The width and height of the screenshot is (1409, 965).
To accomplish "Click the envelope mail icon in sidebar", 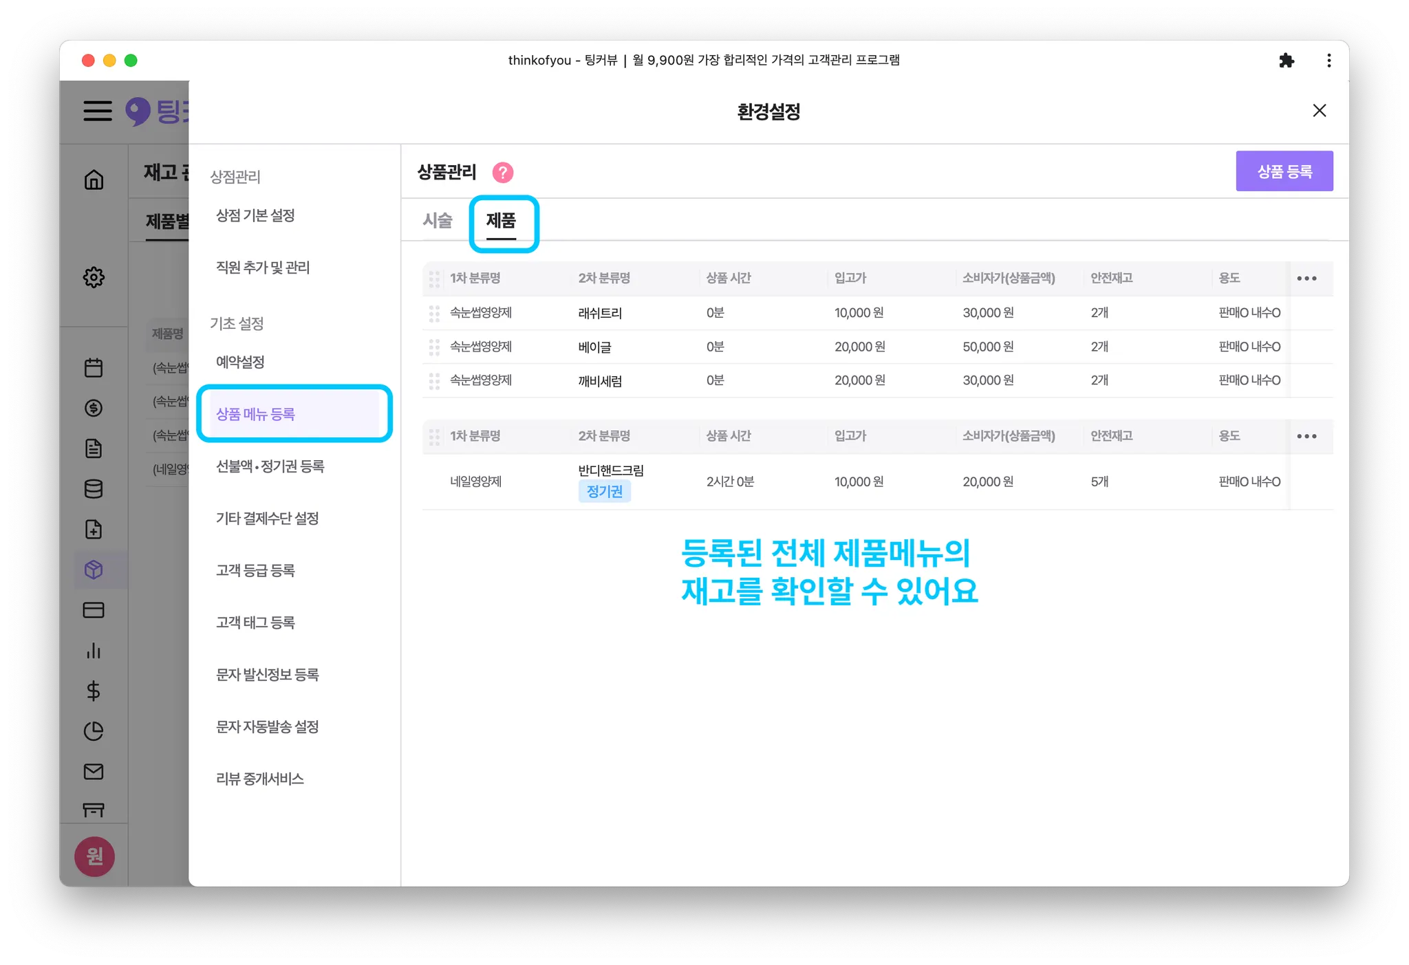I will tap(94, 772).
